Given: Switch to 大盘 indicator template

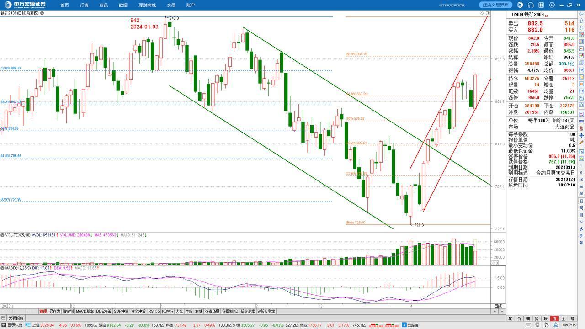Looking at the screenshot, I should pyautogui.click(x=179, y=311).
